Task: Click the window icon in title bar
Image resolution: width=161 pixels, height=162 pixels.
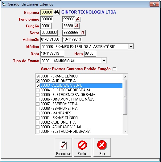Action: (4, 4)
